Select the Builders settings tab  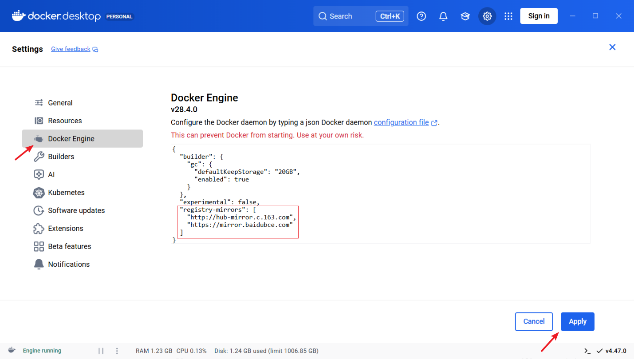tap(83, 156)
